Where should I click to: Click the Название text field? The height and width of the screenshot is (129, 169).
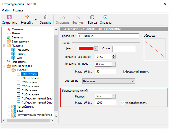[108, 36]
